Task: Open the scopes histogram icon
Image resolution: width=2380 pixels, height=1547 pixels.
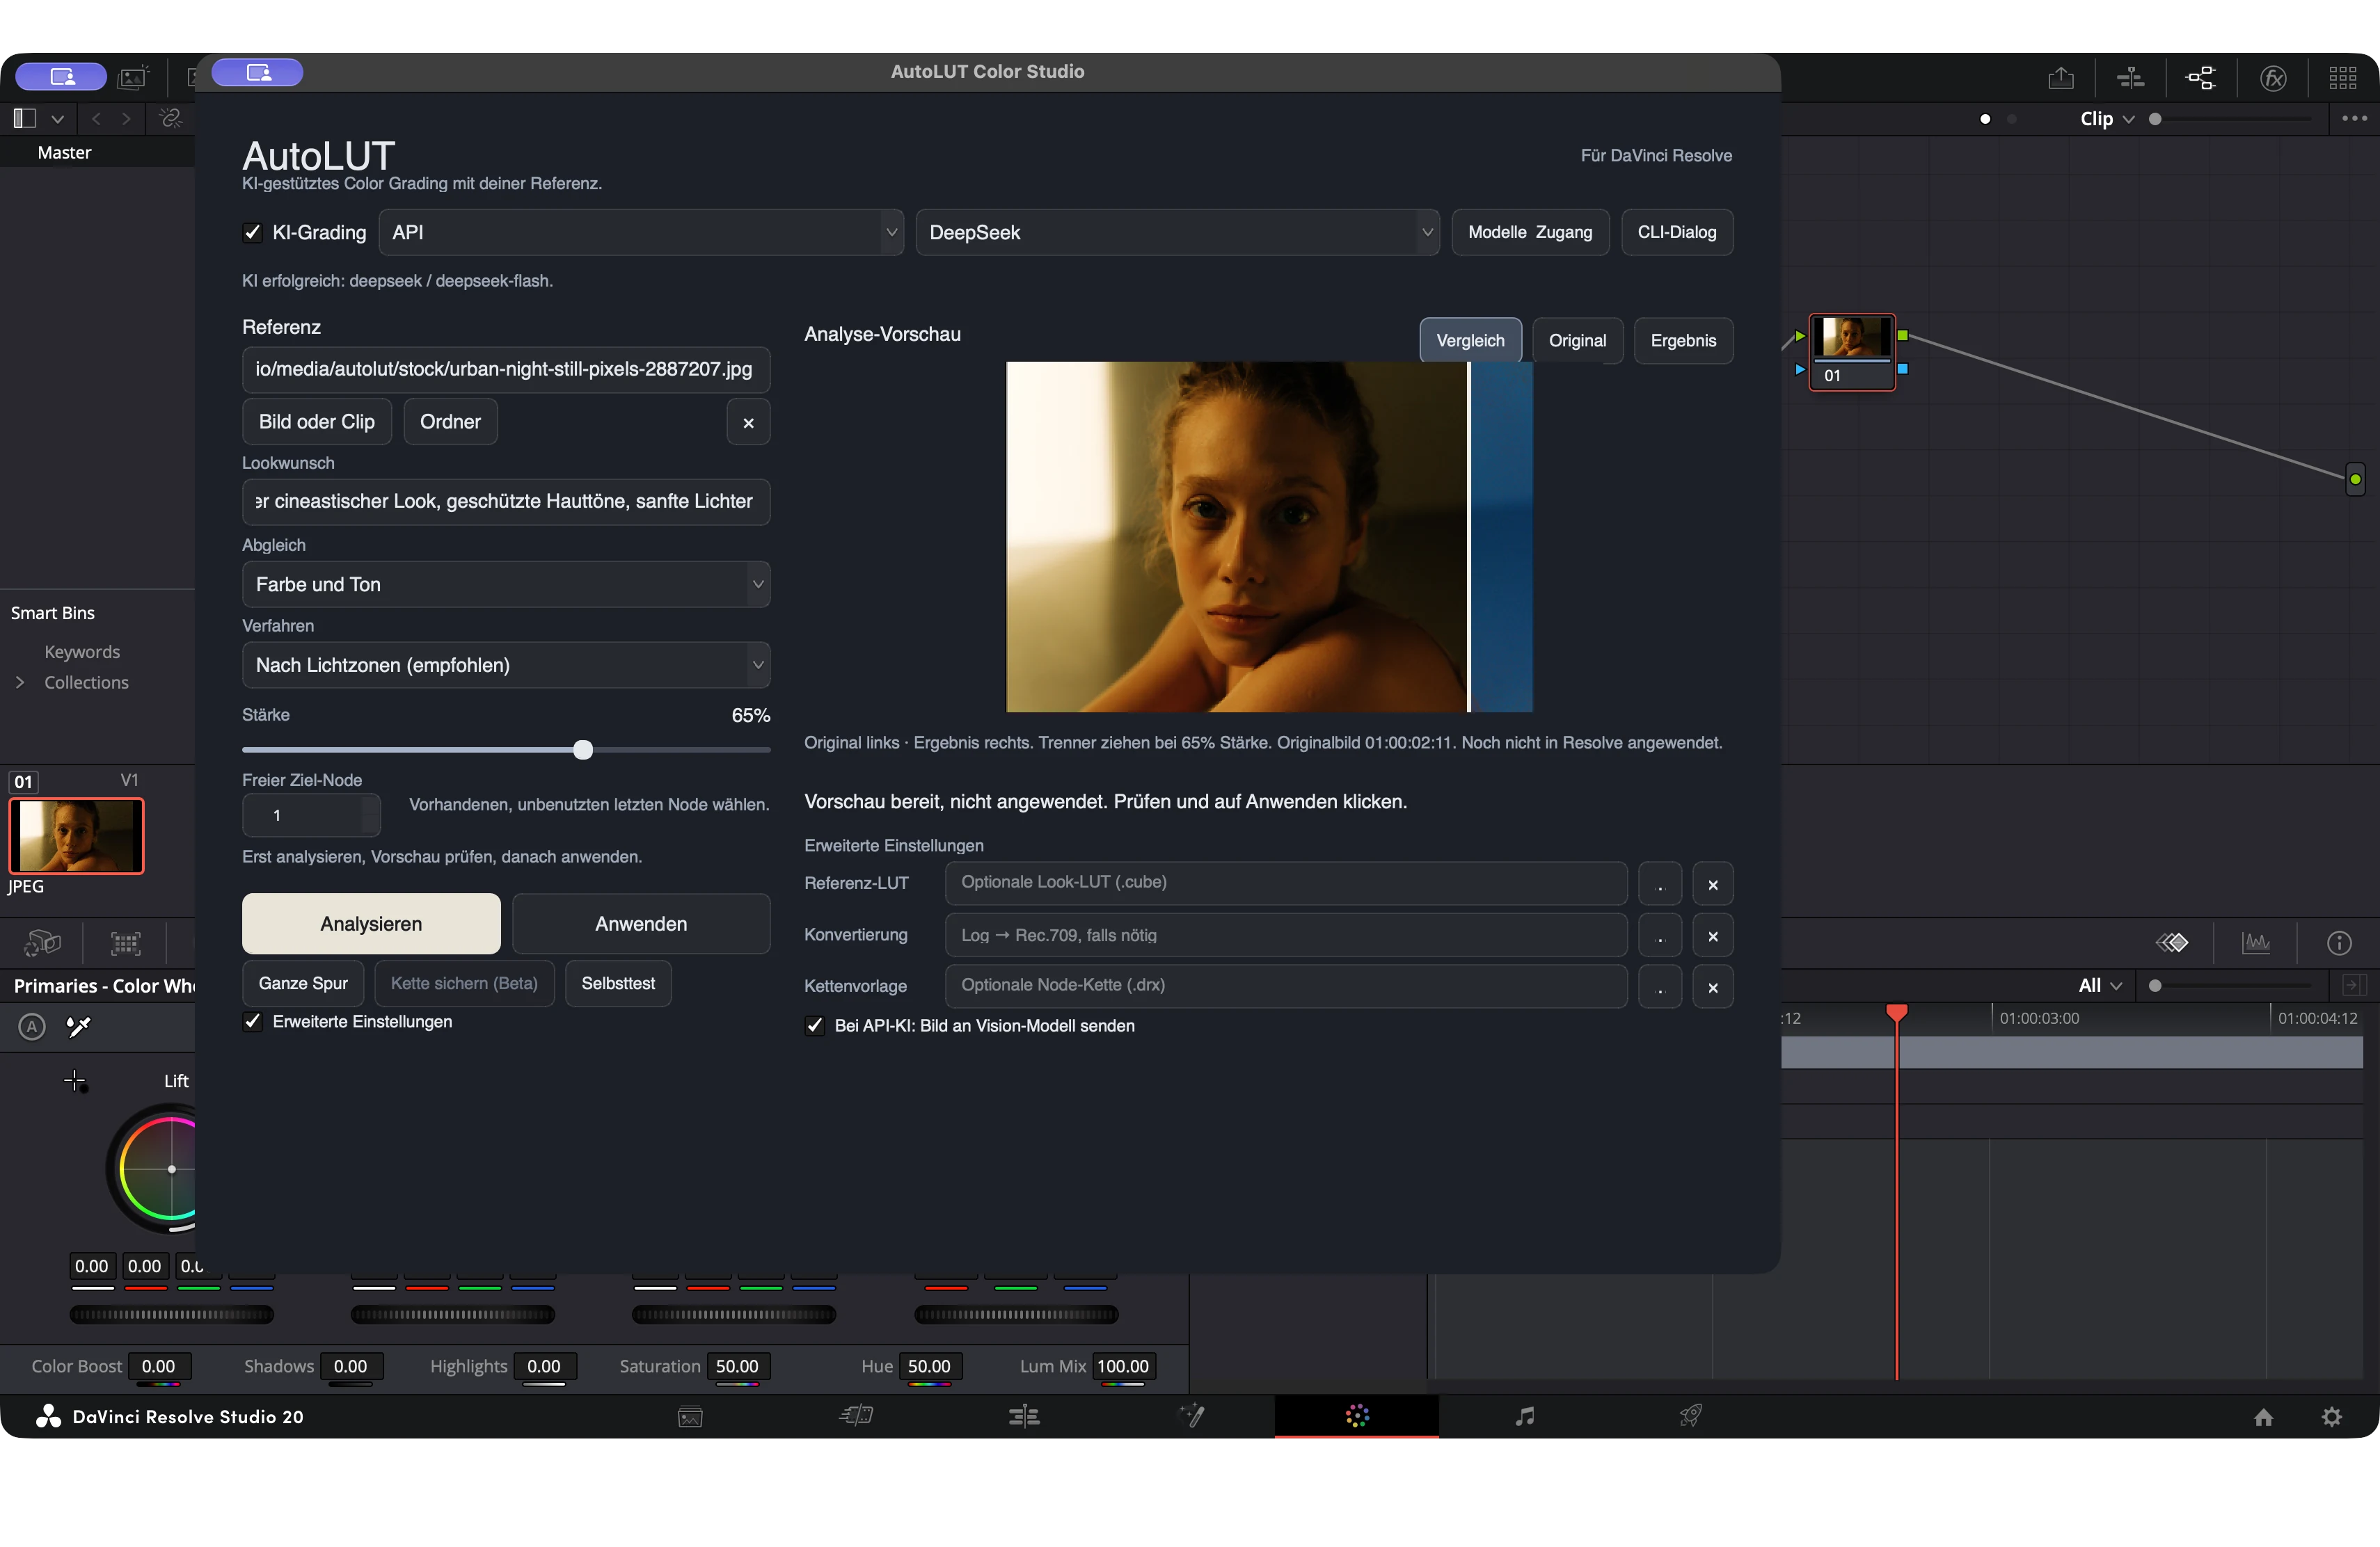Action: click(2256, 943)
